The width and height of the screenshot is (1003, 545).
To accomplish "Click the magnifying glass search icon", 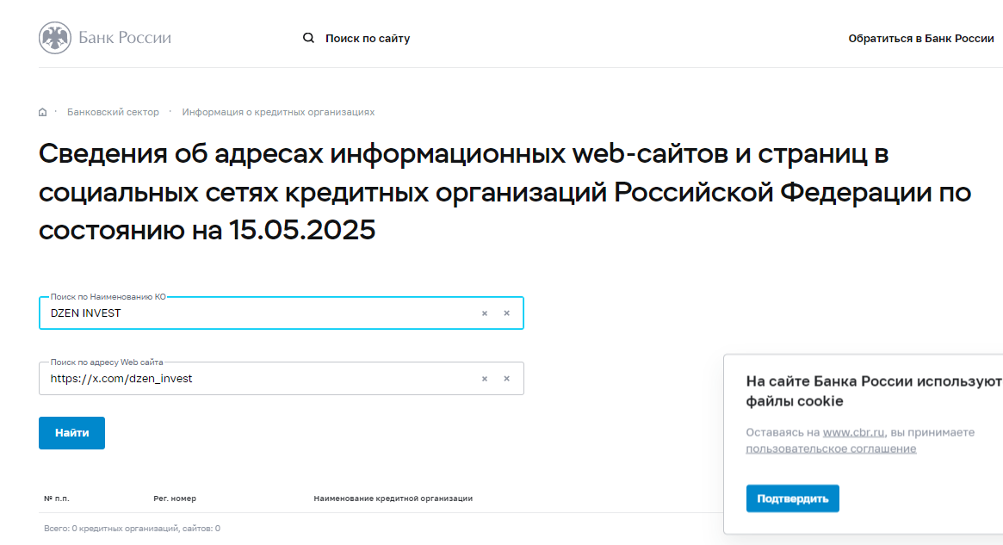I will pos(308,38).
